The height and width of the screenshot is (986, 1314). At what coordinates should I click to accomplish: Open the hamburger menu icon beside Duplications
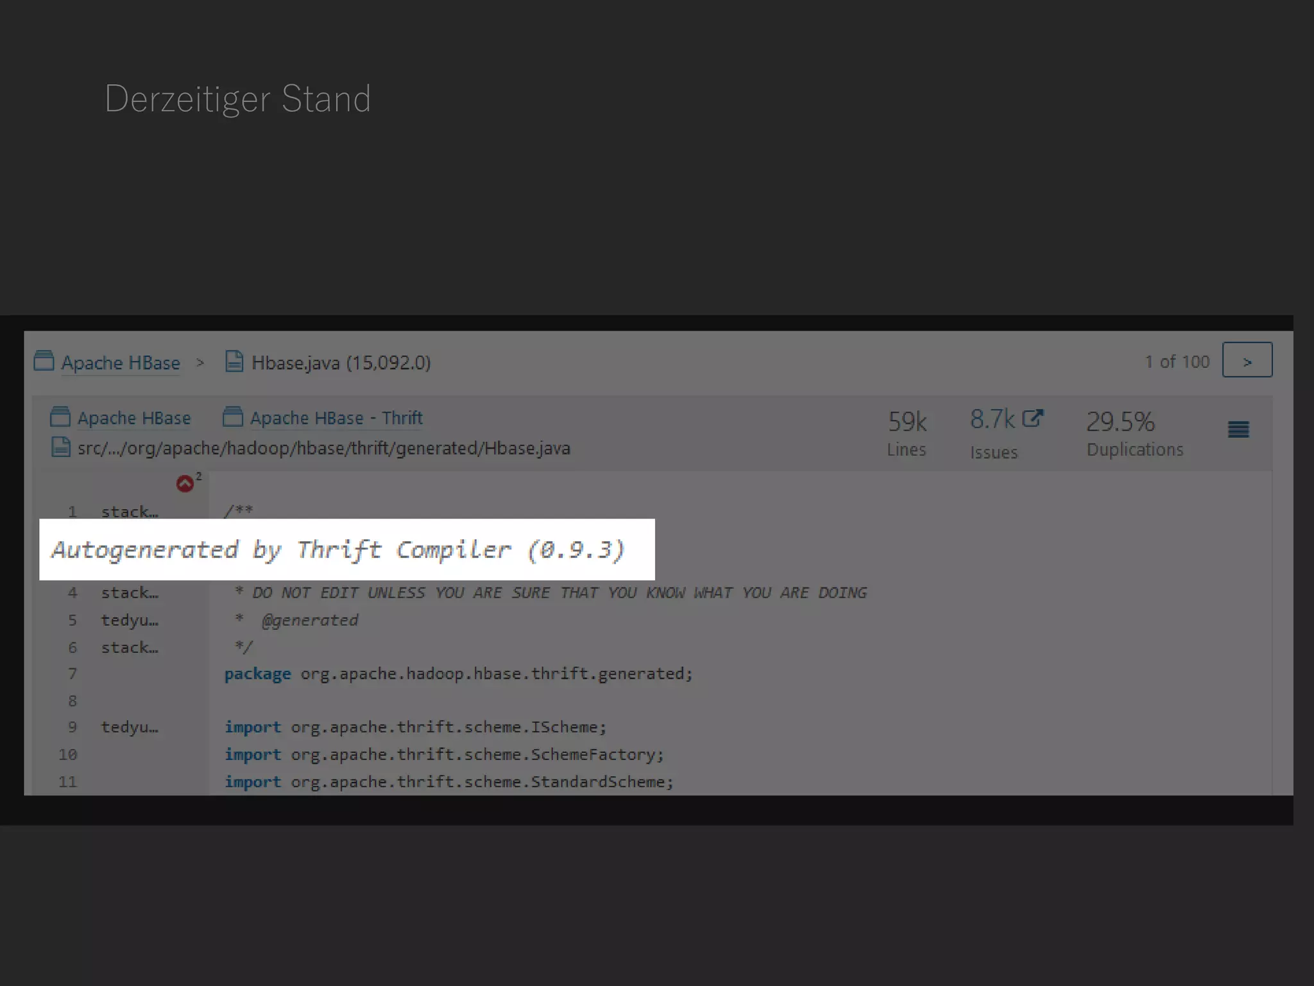(x=1238, y=429)
